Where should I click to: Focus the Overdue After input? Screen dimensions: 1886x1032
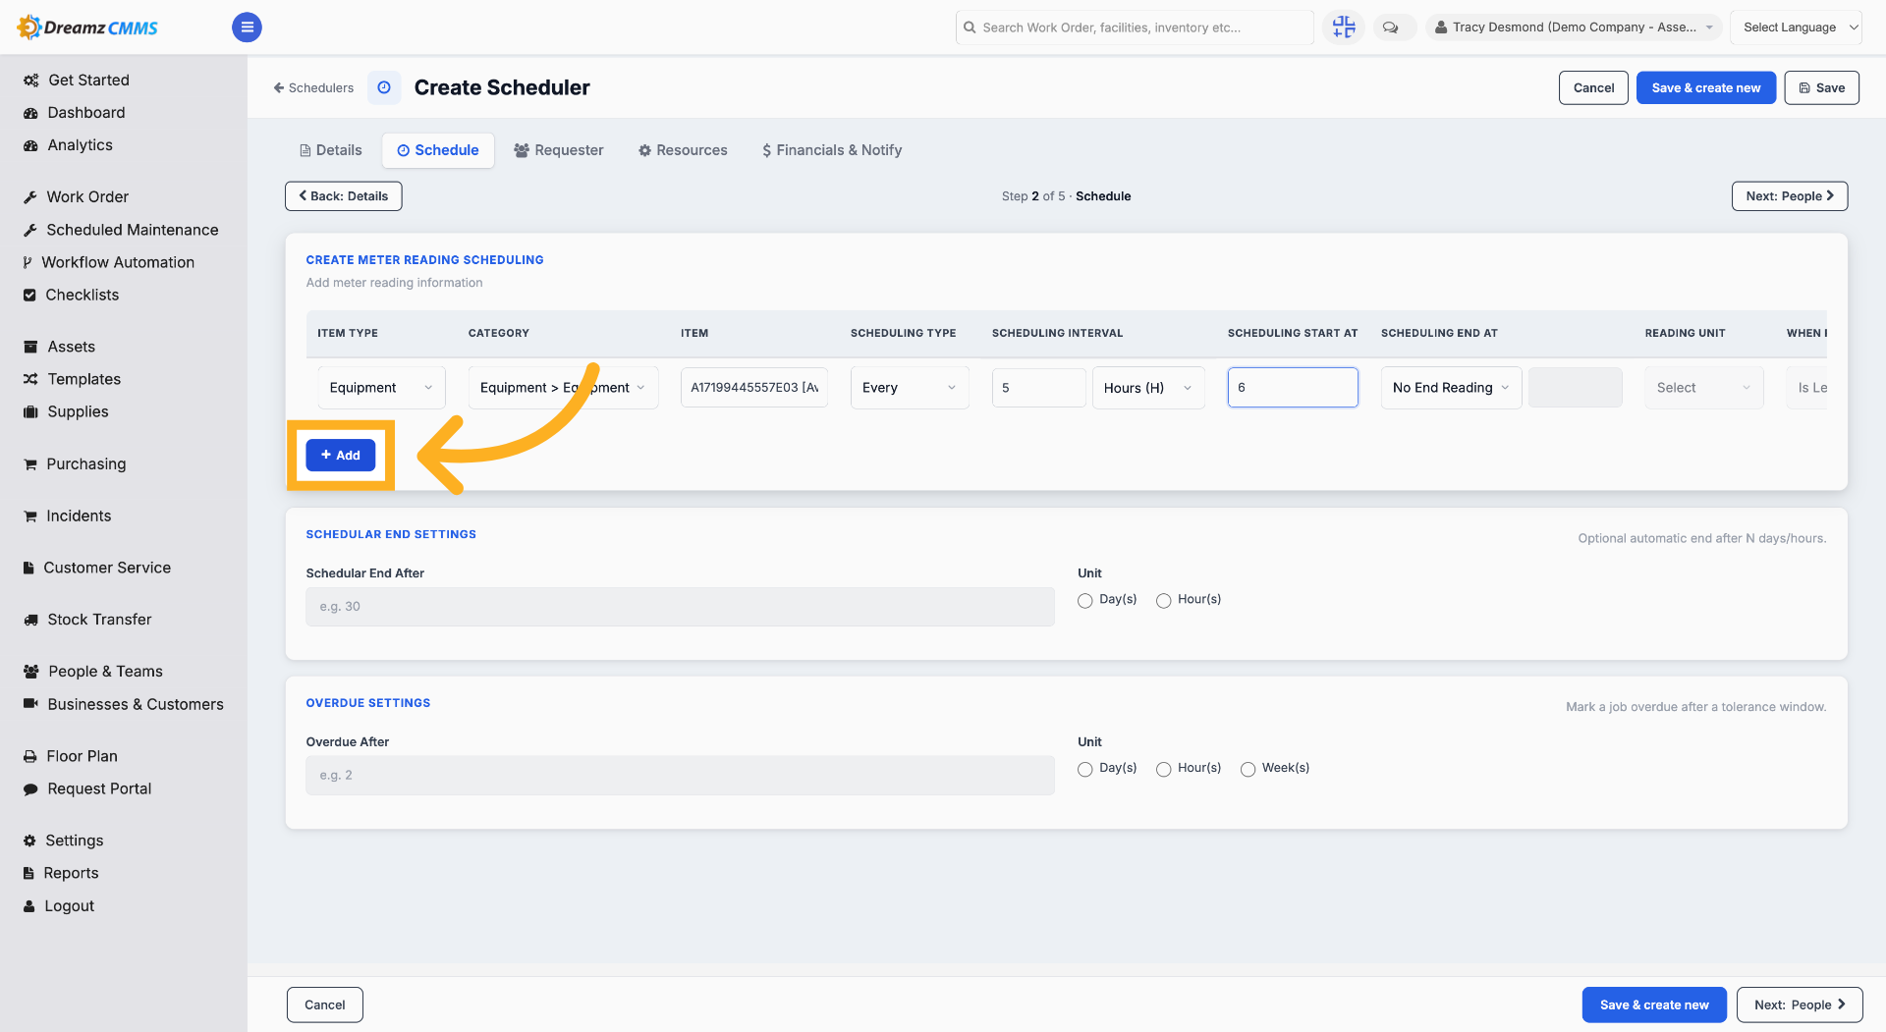click(680, 776)
